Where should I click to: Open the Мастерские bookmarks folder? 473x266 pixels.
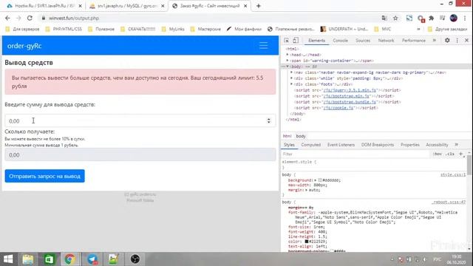205,30
